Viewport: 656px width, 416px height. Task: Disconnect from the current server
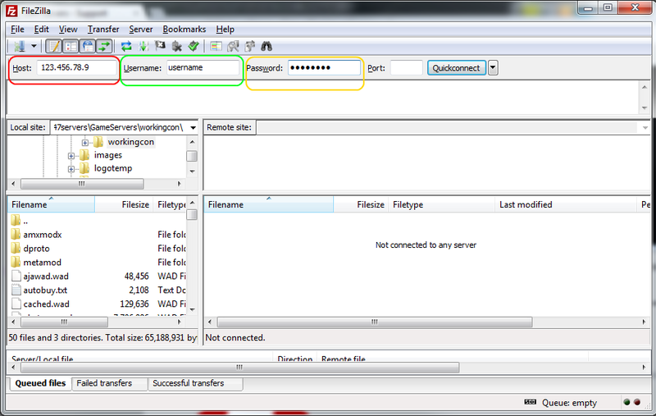(176, 46)
